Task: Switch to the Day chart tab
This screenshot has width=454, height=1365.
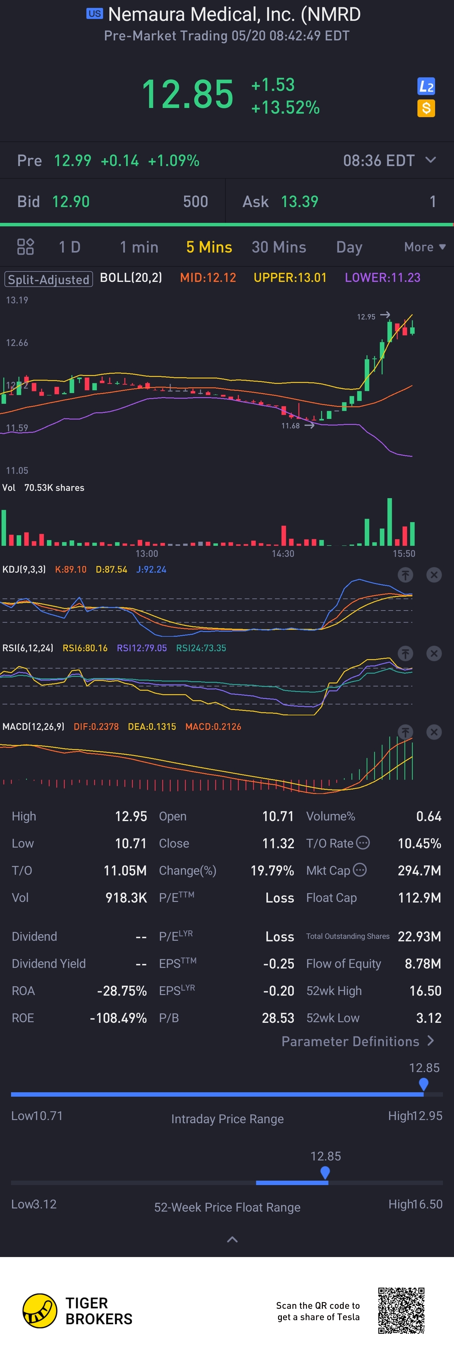Action: 349,247
